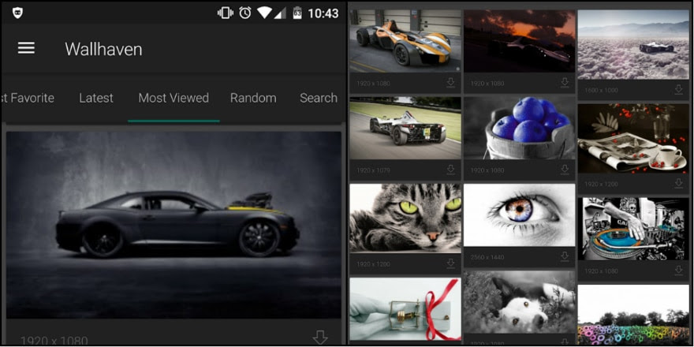Switch to the Latest tab
694x347 pixels.
click(x=96, y=98)
